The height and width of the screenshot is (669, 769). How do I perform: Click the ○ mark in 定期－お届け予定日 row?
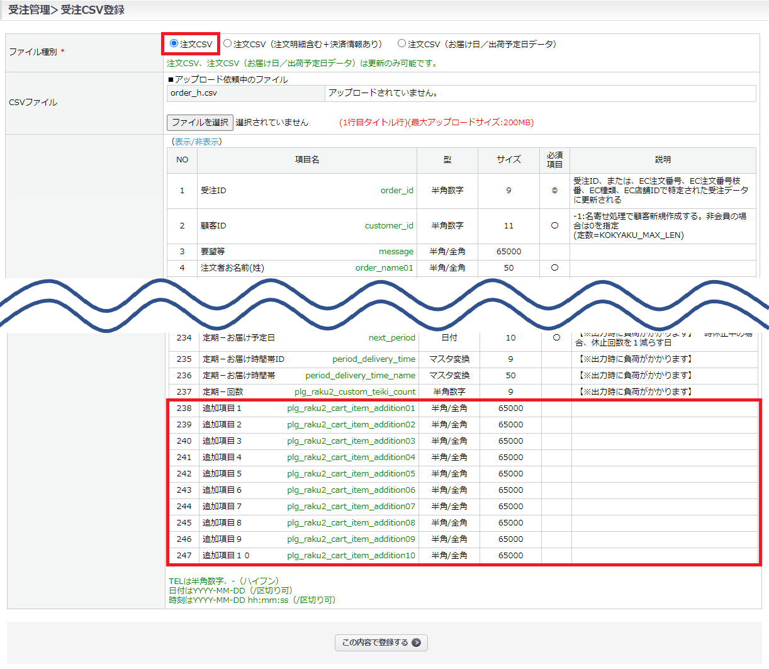556,338
